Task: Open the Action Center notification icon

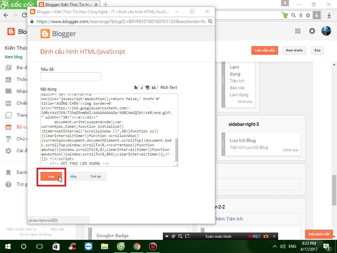Action: 327,247
